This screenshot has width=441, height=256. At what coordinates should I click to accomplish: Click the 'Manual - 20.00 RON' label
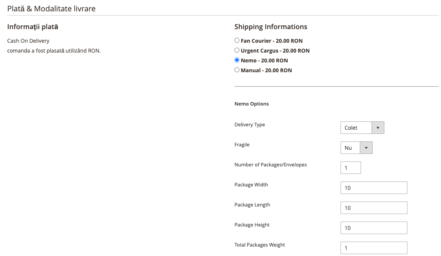[x=266, y=70]
